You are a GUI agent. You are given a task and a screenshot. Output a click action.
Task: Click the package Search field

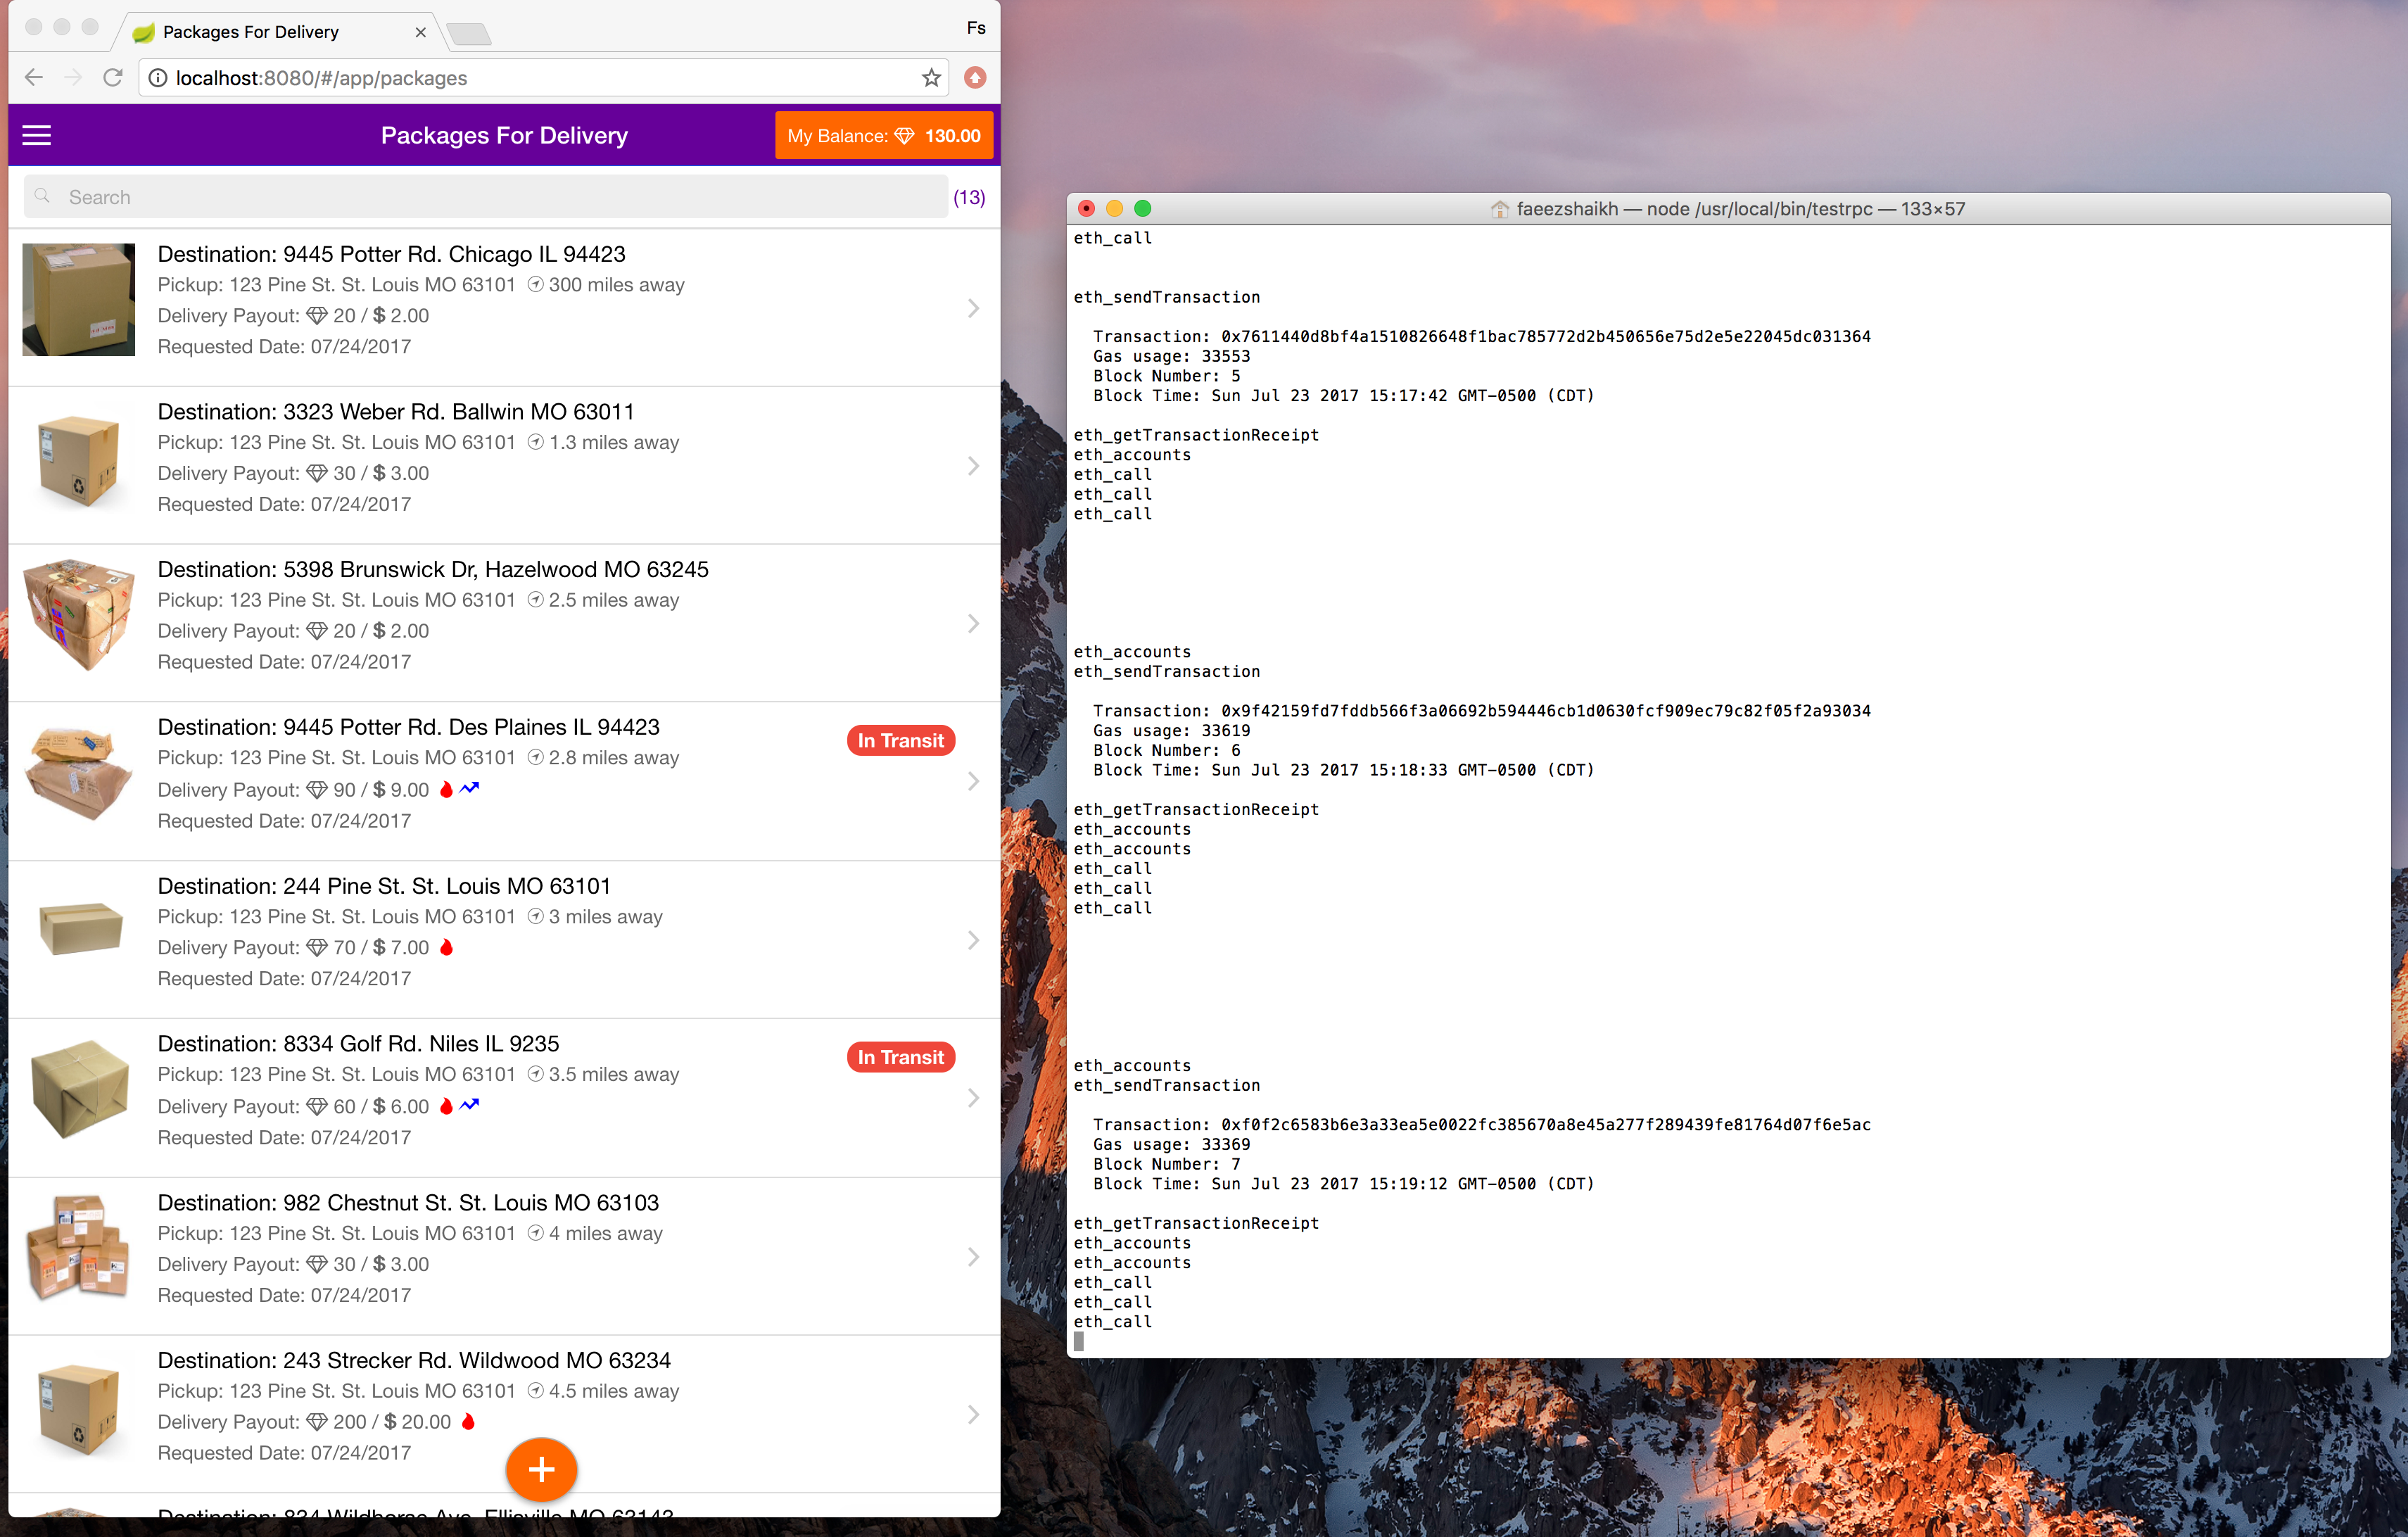coord(485,197)
